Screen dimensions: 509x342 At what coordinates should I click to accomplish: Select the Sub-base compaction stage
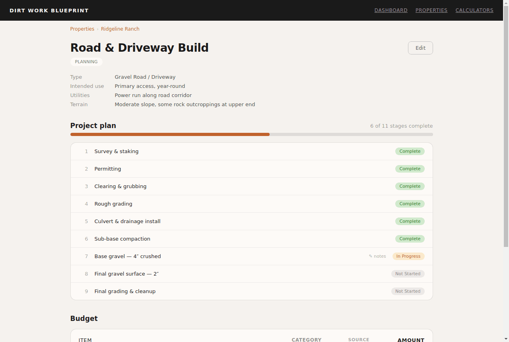tap(252, 239)
